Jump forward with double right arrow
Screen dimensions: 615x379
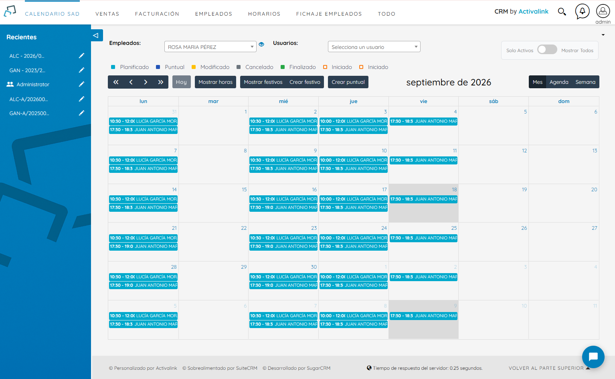tap(161, 82)
